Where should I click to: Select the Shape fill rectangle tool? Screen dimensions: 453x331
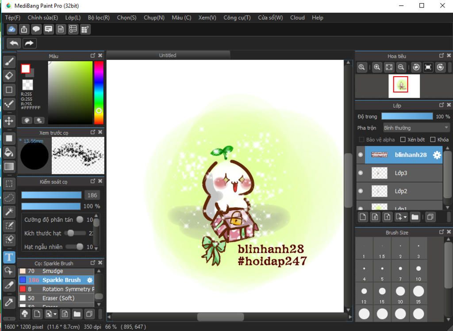[x=9, y=138]
